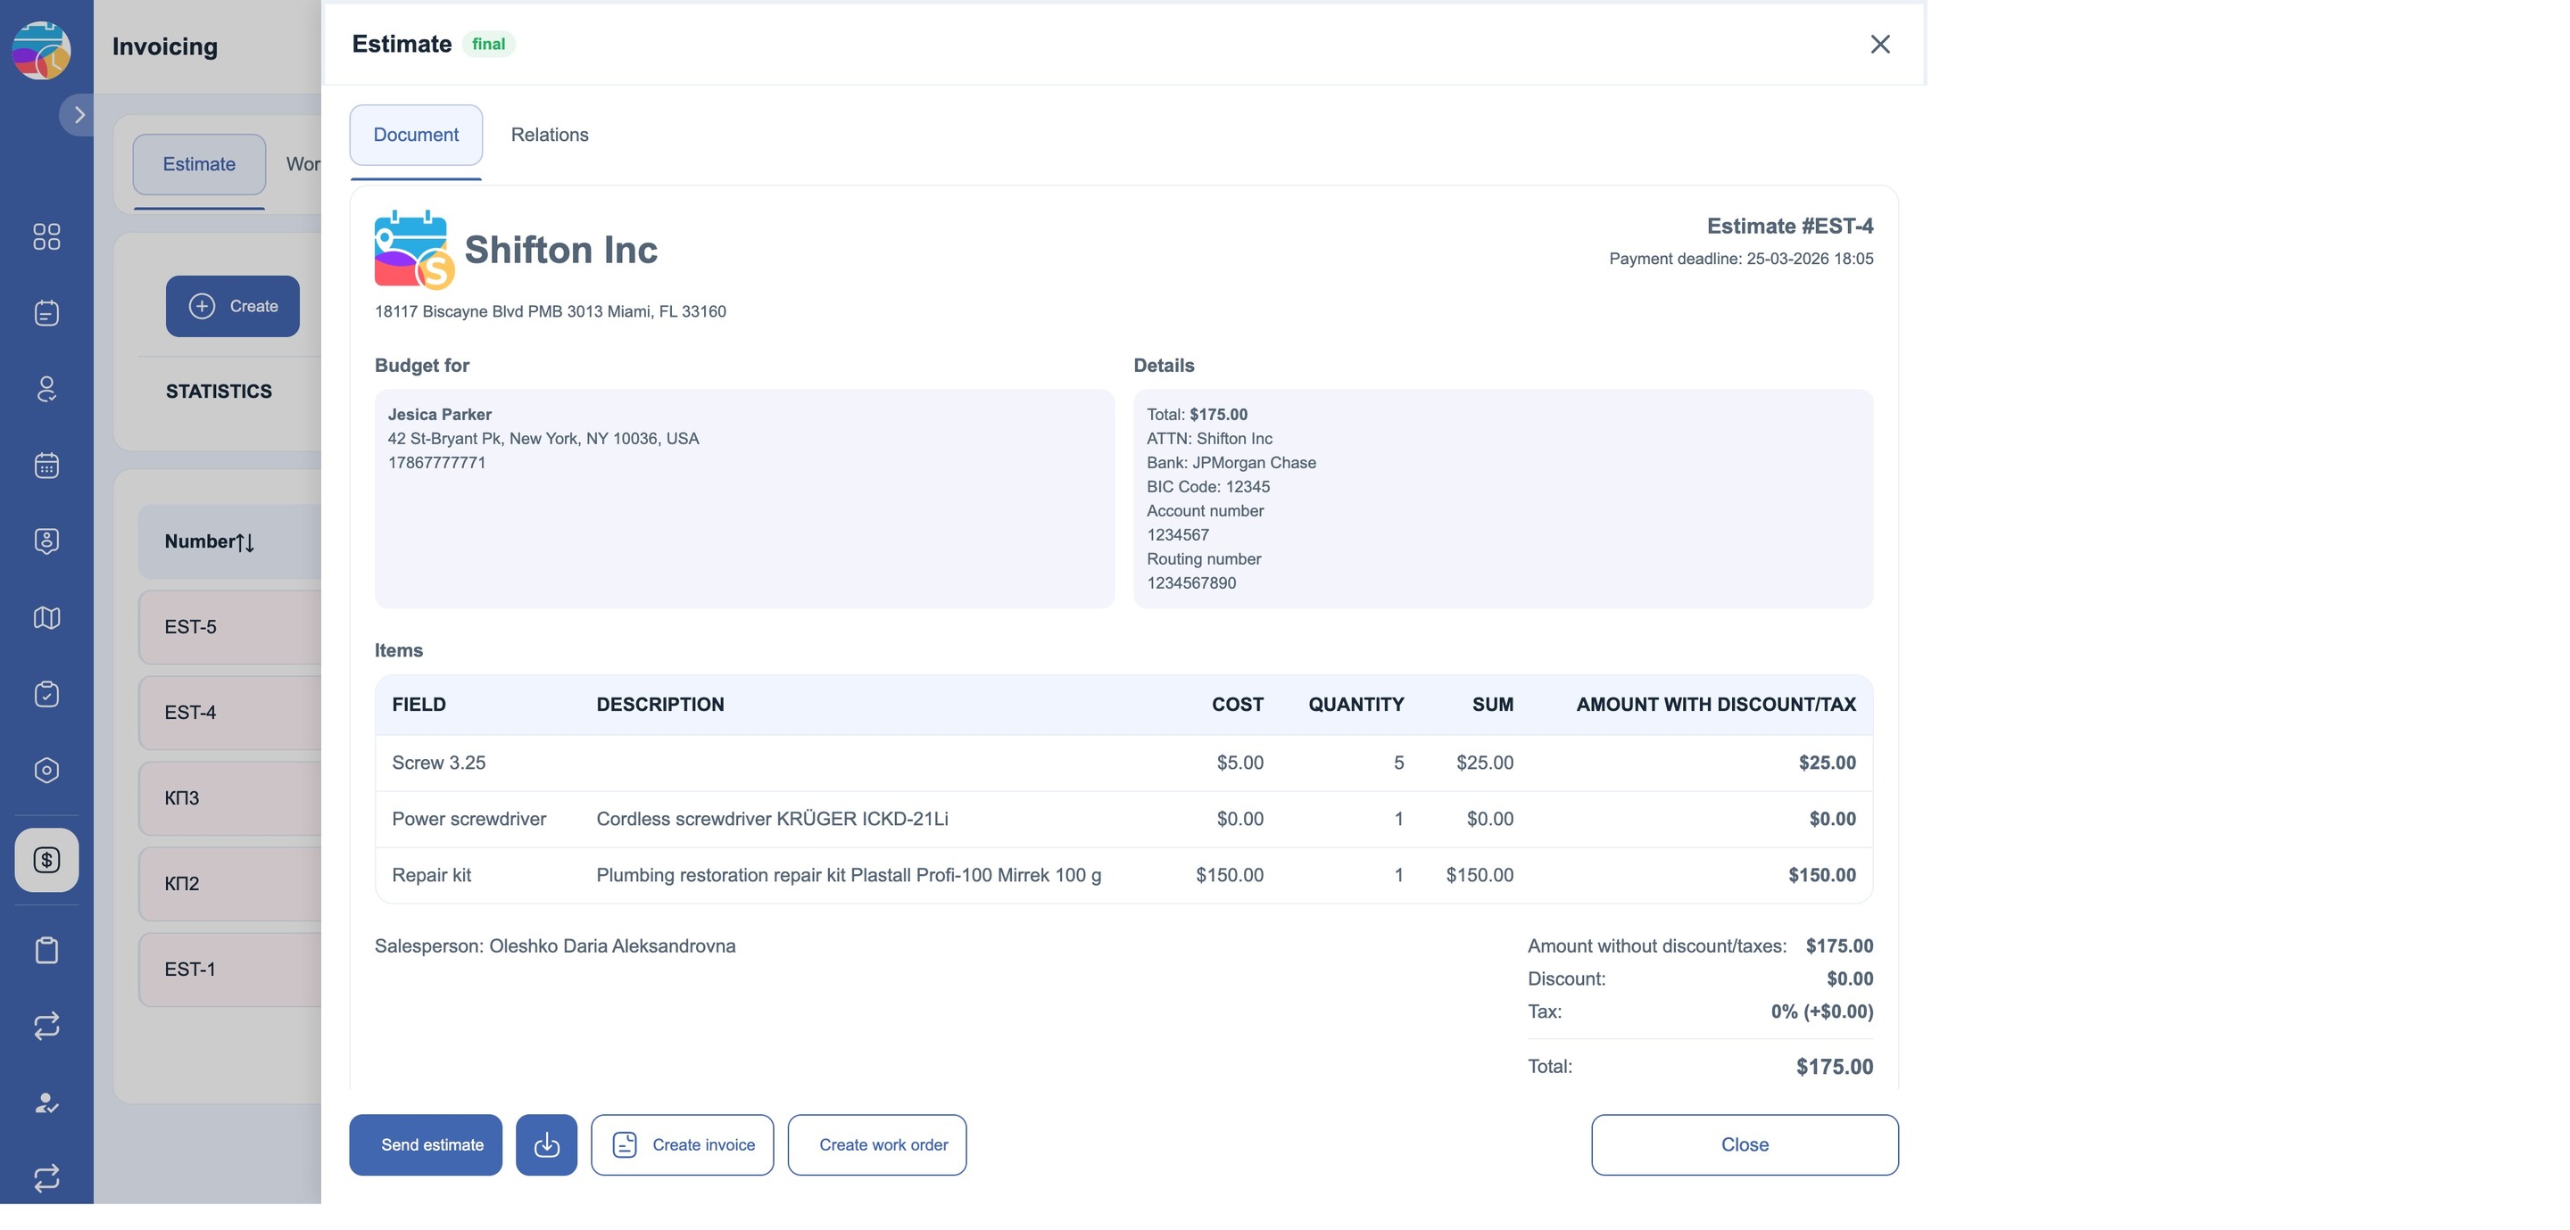The image size is (2570, 1230).
Task: Open the bottom loop-arrows icon in the sidebar
Action: tap(47, 1178)
